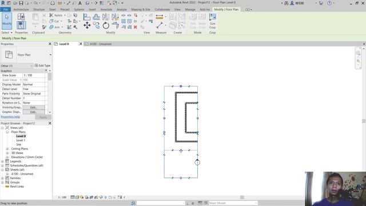Click the Print icon in quick access toolbar
This screenshot has height=206, width=366.
click(x=53, y=3)
